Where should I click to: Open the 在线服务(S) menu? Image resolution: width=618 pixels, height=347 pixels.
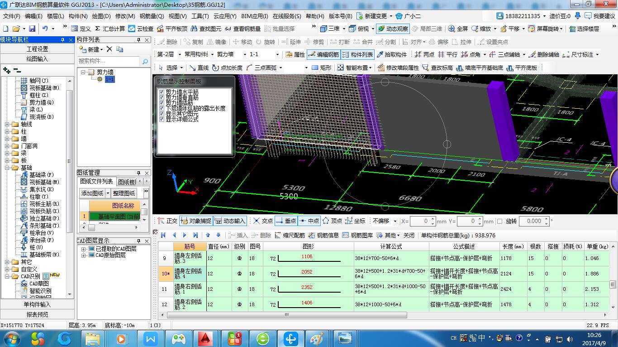(287, 16)
